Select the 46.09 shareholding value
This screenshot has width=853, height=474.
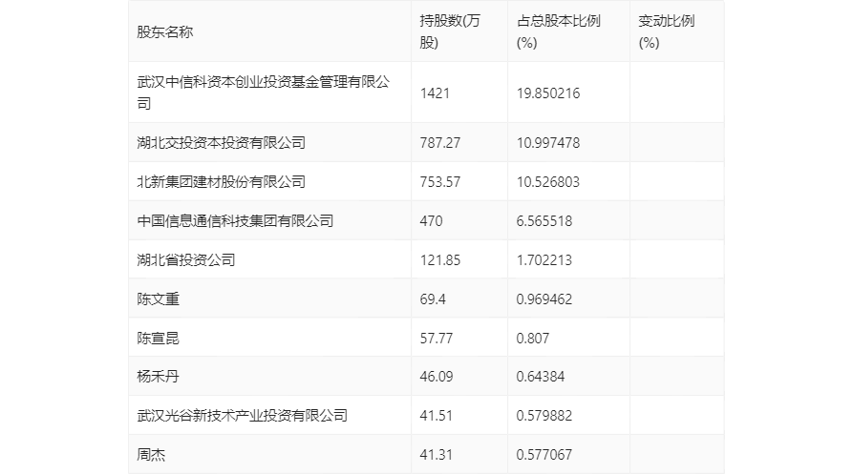[x=436, y=377]
